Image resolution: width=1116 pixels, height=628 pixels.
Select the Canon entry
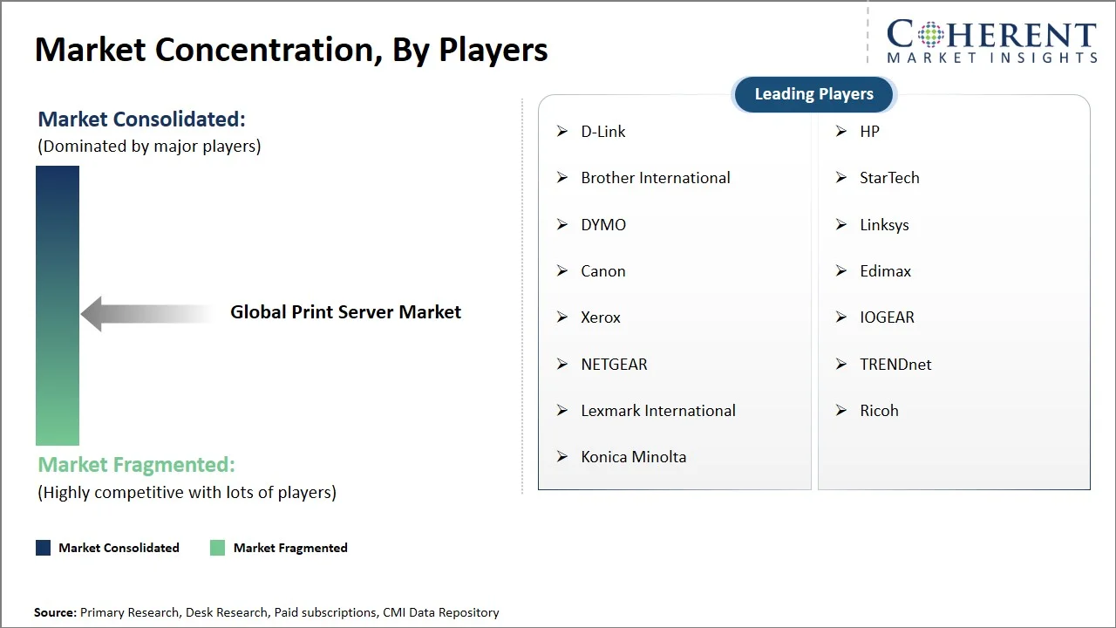[603, 271]
